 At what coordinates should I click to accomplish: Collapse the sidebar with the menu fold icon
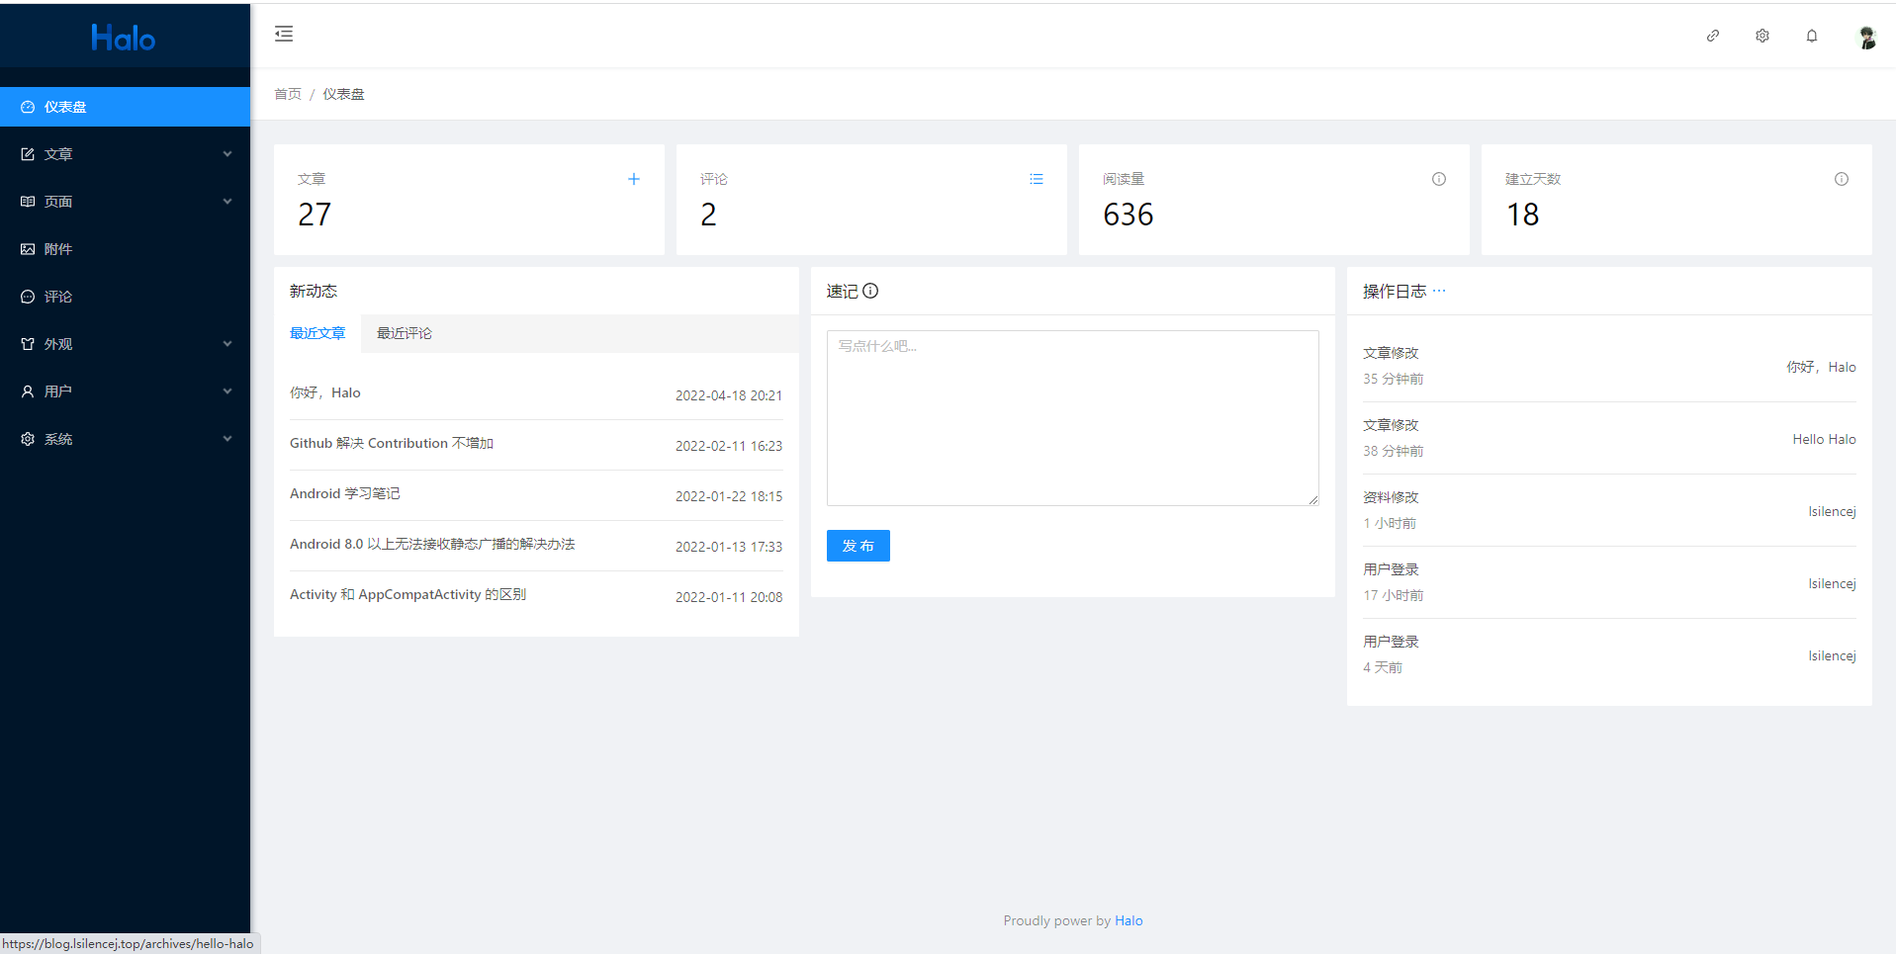[284, 35]
